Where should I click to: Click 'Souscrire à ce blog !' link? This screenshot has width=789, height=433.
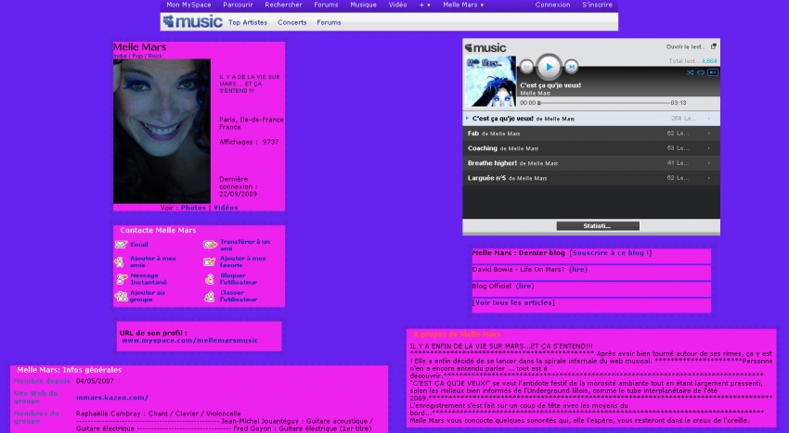(x=611, y=253)
